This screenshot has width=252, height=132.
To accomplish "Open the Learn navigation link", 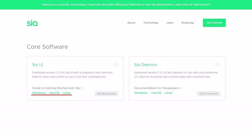I will (170, 23).
